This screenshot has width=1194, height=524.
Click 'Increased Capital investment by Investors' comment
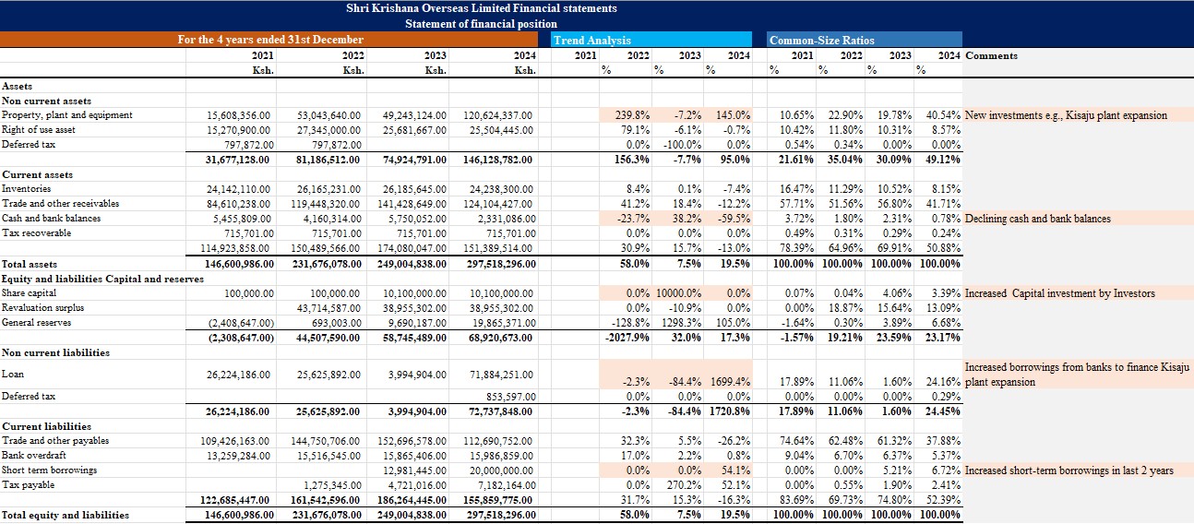1060,293
